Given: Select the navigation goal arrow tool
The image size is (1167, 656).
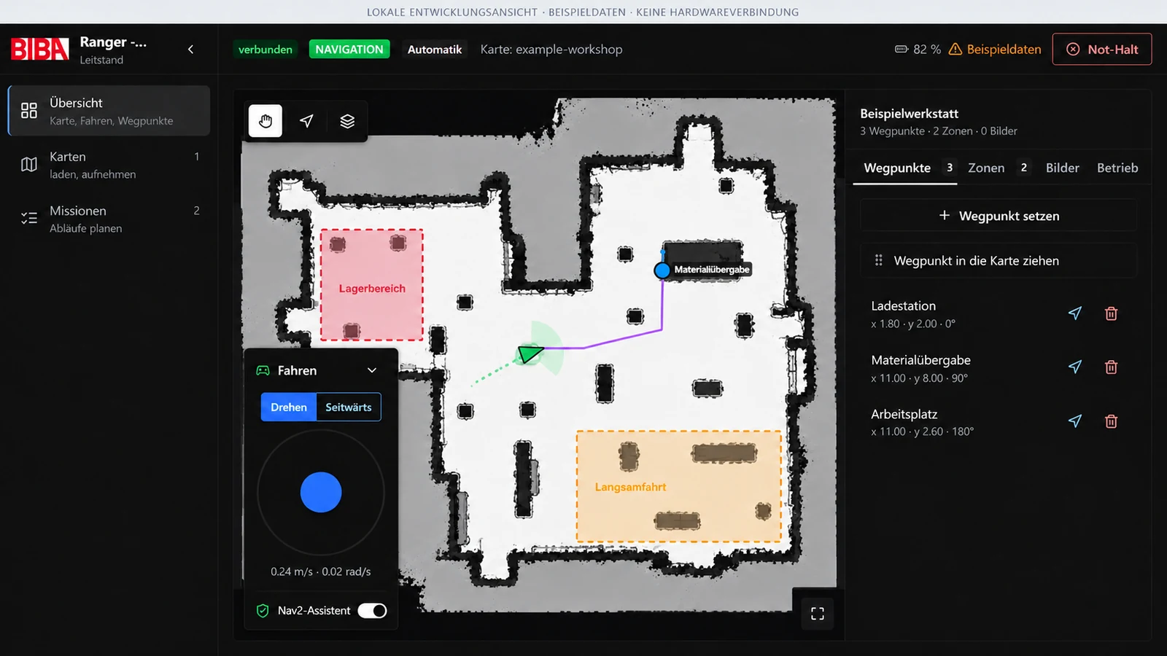Looking at the screenshot, I should (306, 121).
